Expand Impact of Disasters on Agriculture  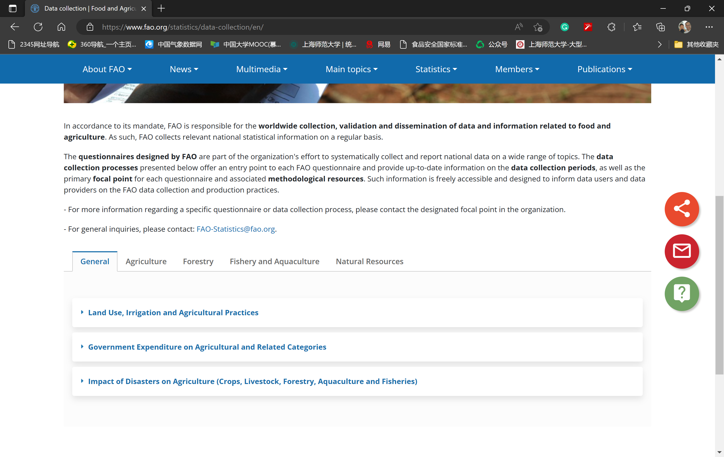(x=252, y=381)
